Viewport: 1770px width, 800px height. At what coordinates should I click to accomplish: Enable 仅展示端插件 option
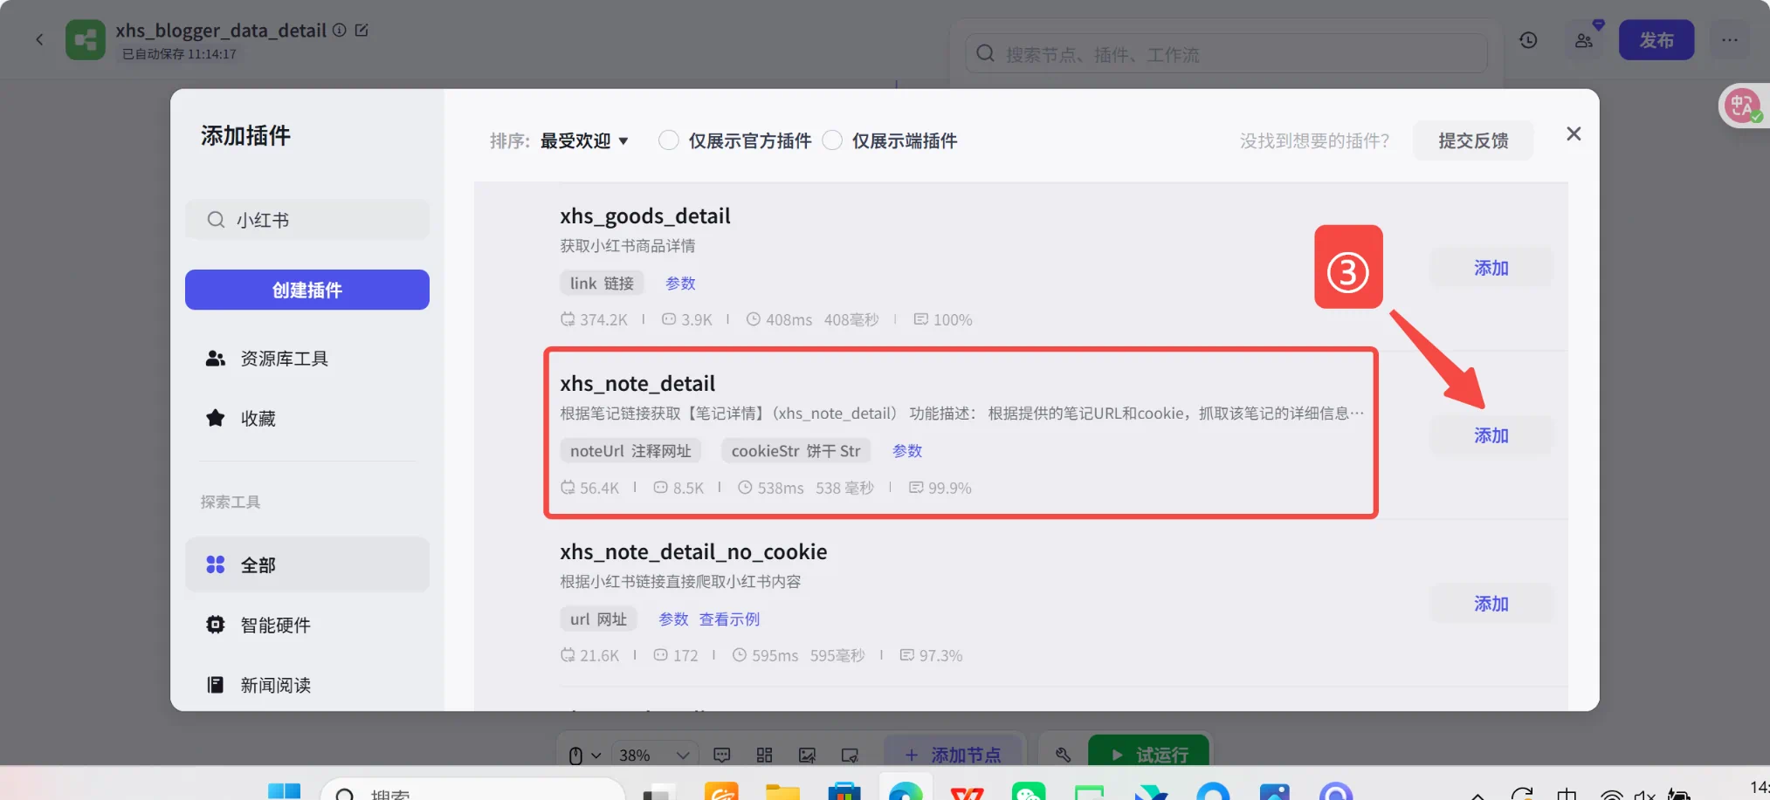pyautogui.click(x=832, y=140)
